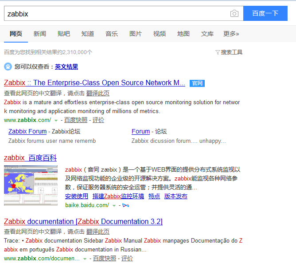This screenshot has height=263, width=296.
Task: Click the 百度一下 search button
Action: coord(265,13)
